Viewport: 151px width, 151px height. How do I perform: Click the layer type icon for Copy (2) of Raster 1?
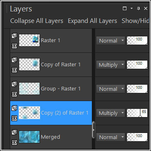click(x=14, y=108)
